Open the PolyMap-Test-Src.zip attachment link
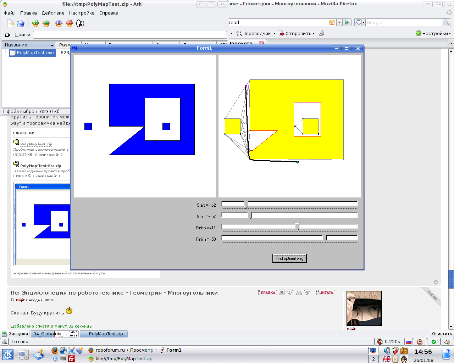Image resolution: width=454 pixels, height=363 pixels. pyautogui.click(x=40, y=166)
